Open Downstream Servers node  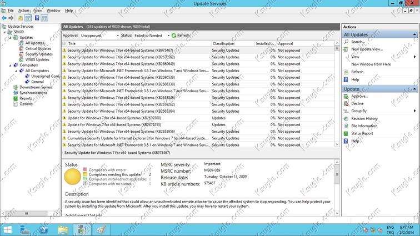point(36,87)
